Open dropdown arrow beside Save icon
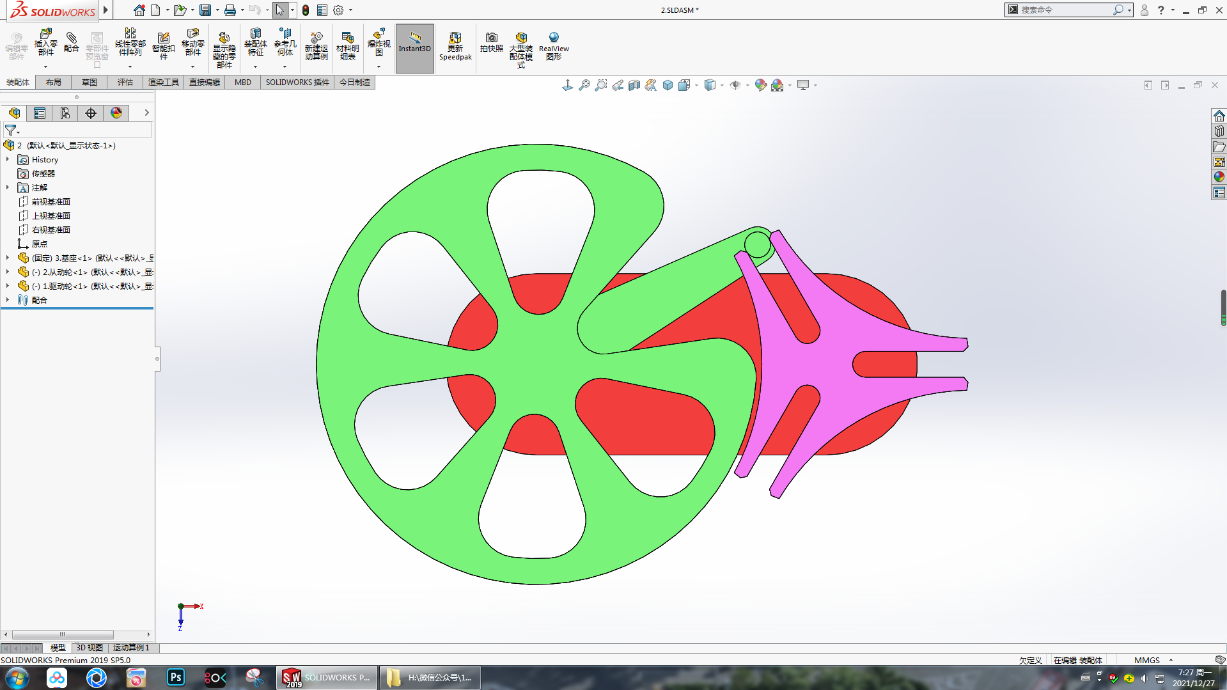Viewport: 1227px width, 690px height. pyautogui.click(x=217, y=10)
